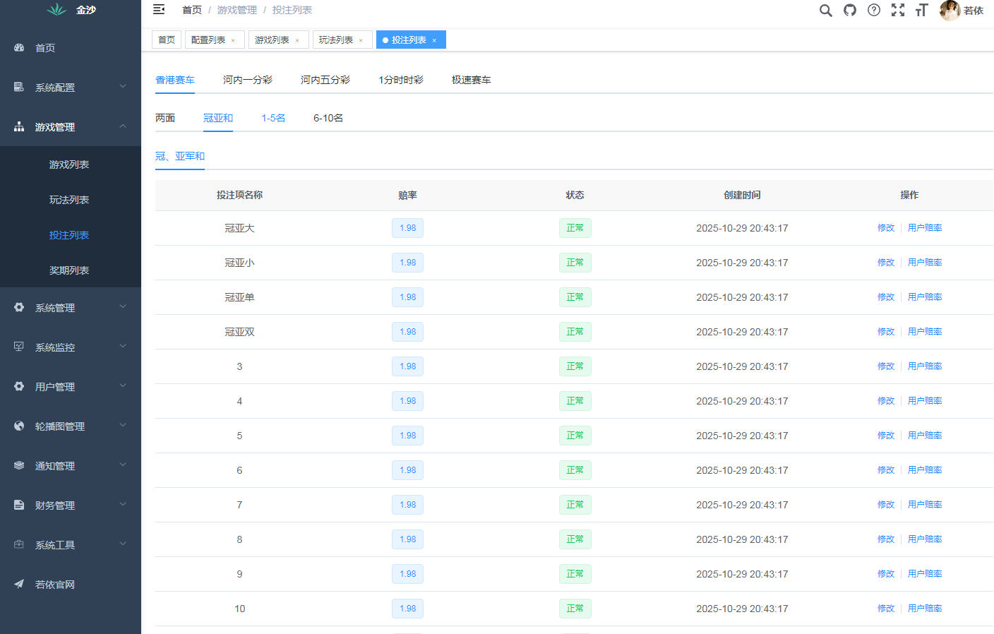The image size is (994, 634).
Task: Close the 配置列表 tab
Action: click(233, 40)
